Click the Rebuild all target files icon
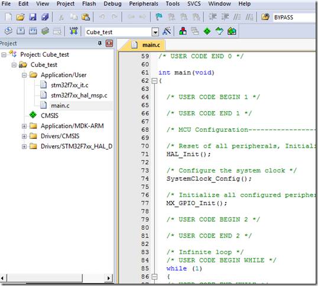This screenshot has height=286, width=318. pos(33,31)
